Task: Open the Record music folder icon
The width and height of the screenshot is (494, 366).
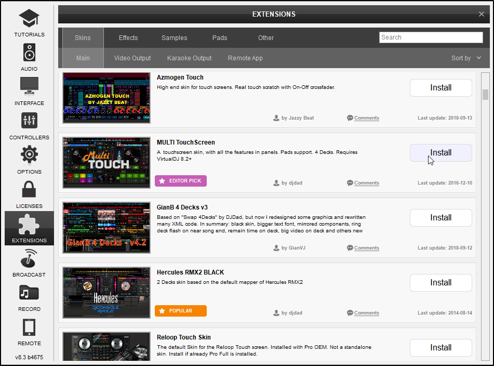Action: [x=29, y=293]
